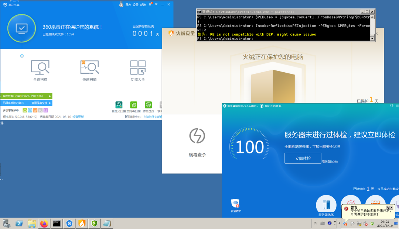Open 反馈 feedback in 360杀毒

pos(143,5)
